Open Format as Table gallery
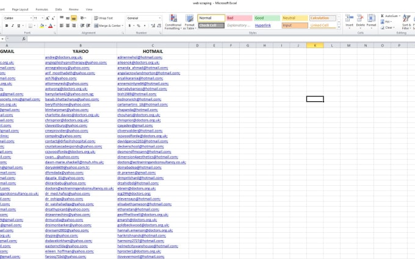The height and width of the screenshot is (259, 415). [190, 22]
